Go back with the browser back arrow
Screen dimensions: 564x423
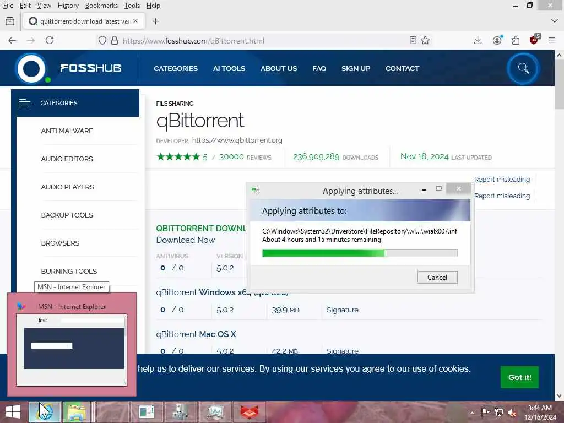pos(12,40)
